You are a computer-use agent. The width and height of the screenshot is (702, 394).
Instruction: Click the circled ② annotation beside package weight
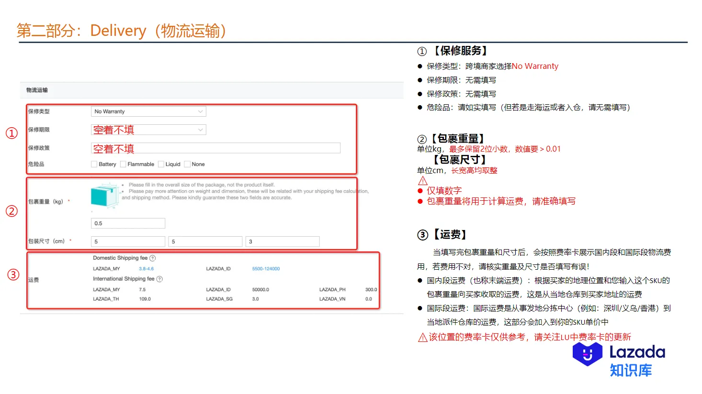(x=11, y=211)
